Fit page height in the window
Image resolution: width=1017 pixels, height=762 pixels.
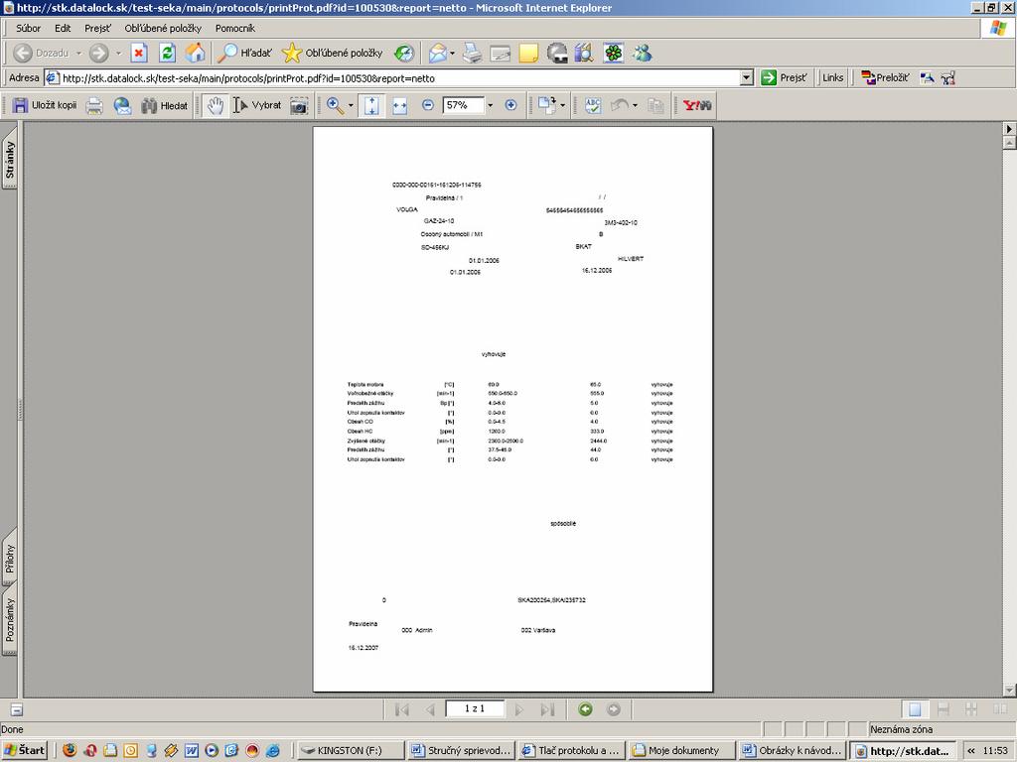tap(371, 105)
